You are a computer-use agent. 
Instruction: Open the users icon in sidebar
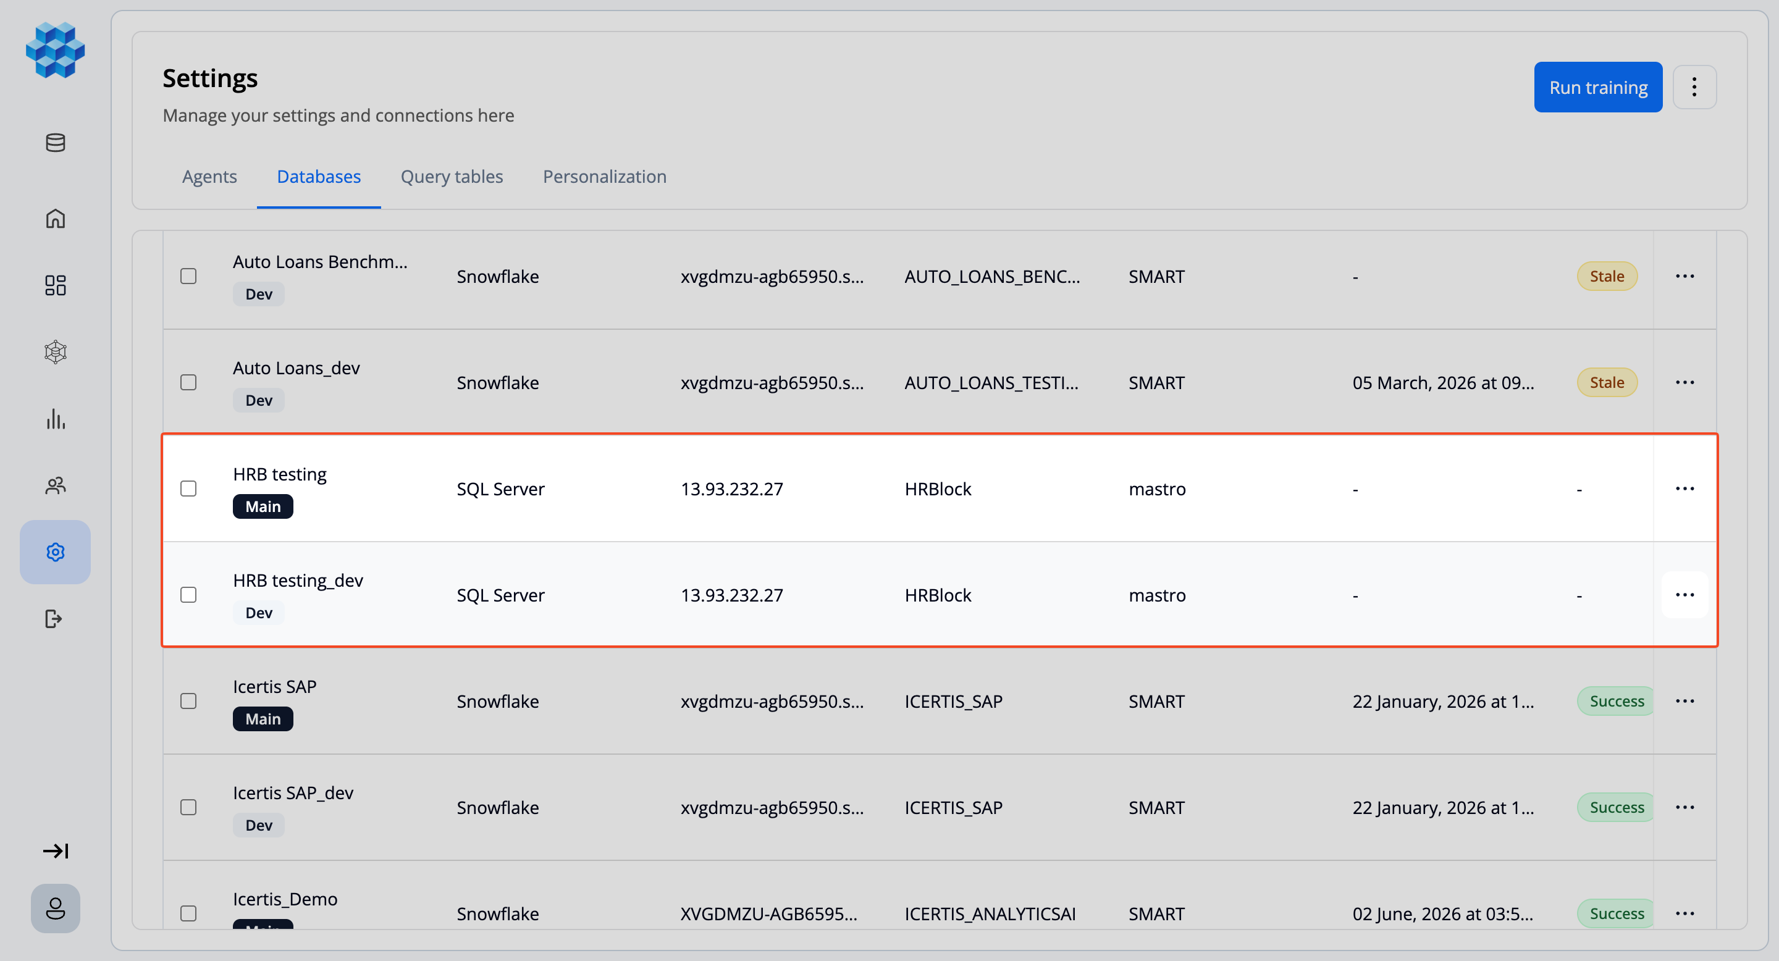[x=55, y=485]
